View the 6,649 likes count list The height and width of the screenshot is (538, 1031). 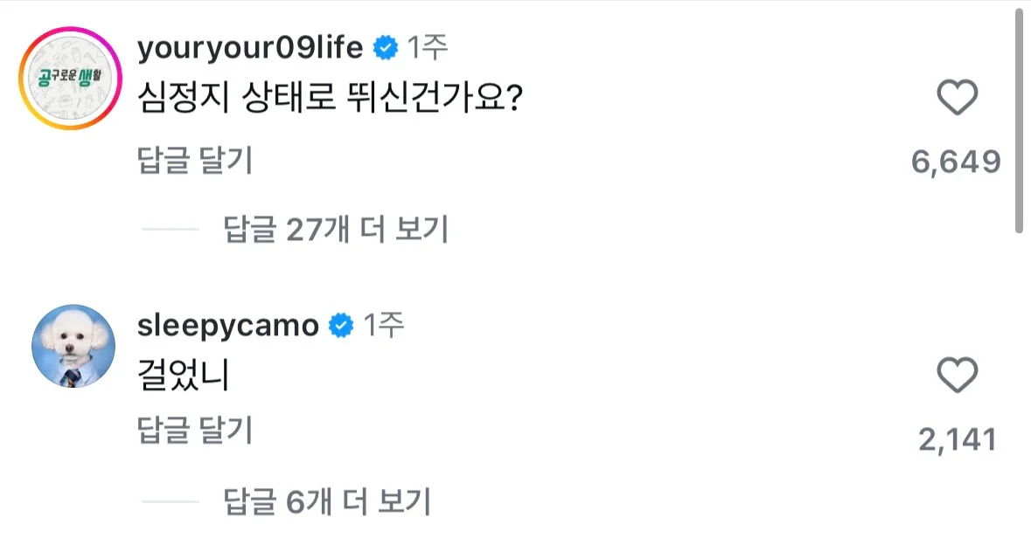pyautogui.click(x=956, y=162)
